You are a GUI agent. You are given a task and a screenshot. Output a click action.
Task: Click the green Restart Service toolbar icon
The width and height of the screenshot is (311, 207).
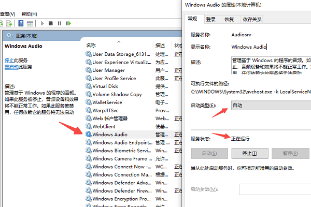[68, 23]
